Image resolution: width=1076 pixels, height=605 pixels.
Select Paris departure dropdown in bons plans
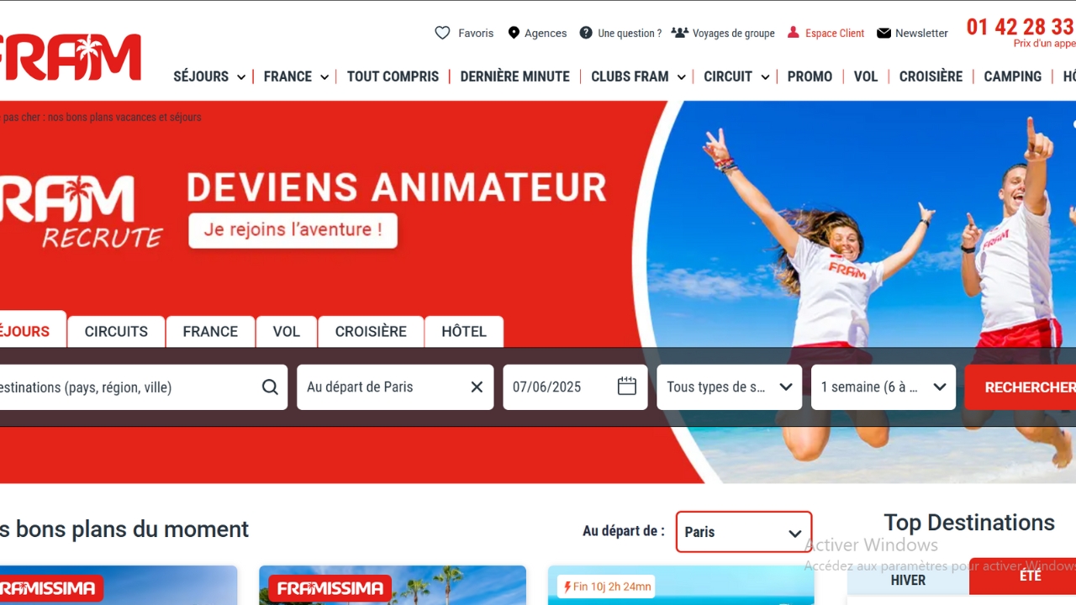[x=744, y=532]
